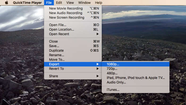This screenshot has width=186, height=105.
Task: Export the movie as 1080p…
Action: coord(136,64)
